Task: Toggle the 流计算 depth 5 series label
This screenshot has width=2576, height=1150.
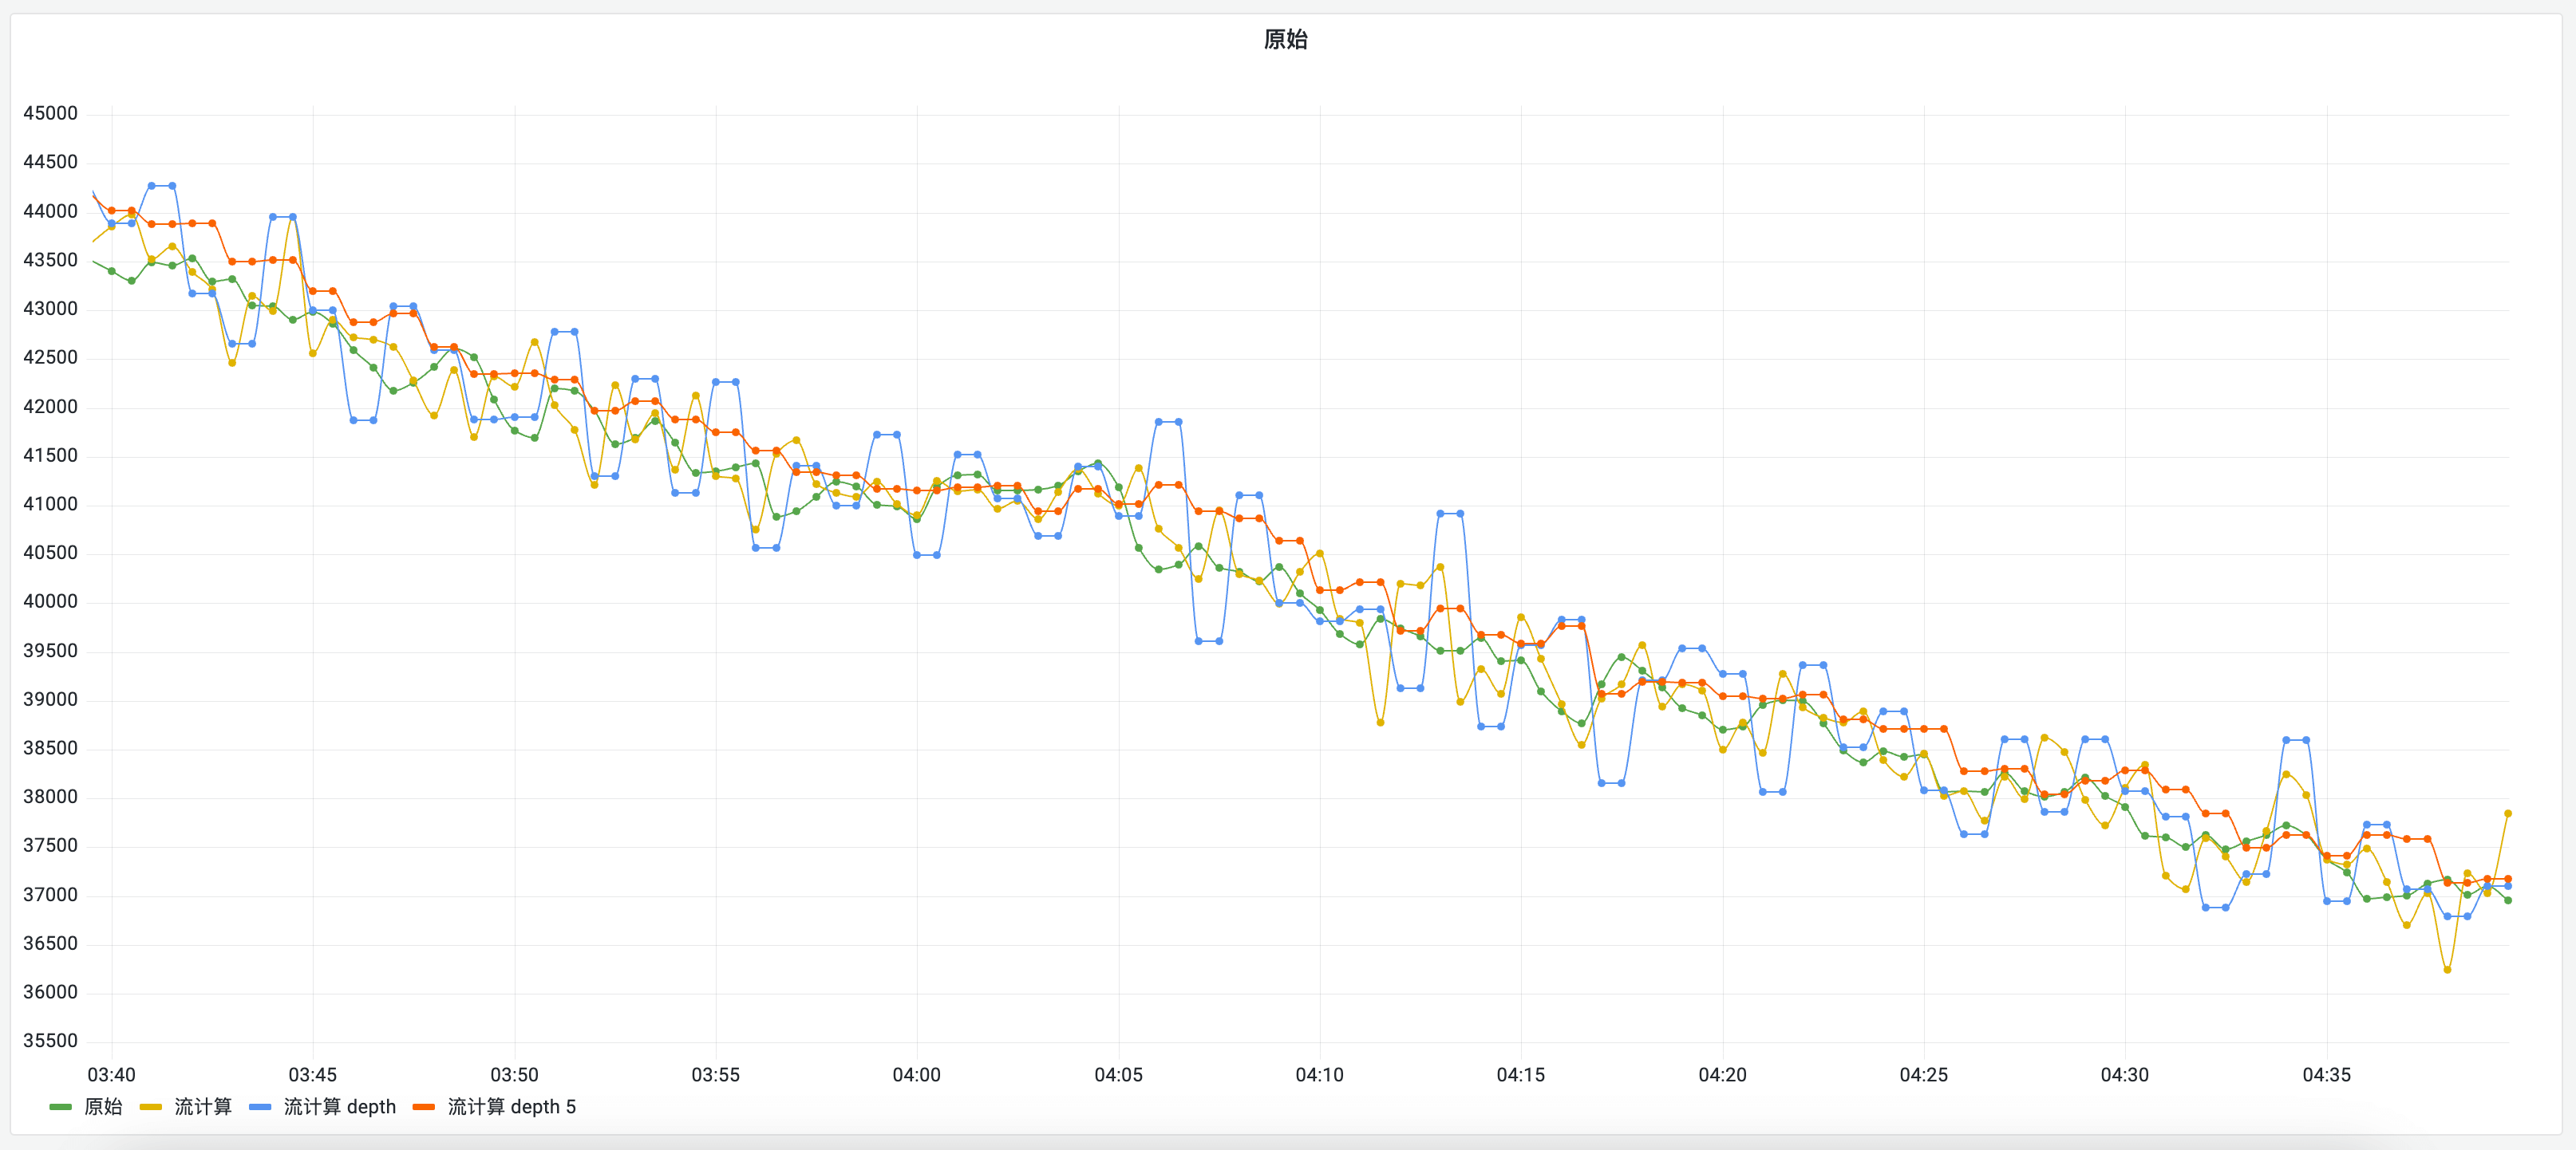Action: [511, 1107]
